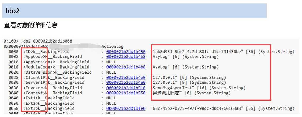The width and height of the screenshot is (302, 117).
Task: Click the "<Ext3>k__BackingField" field name
Action: [49, 108]
